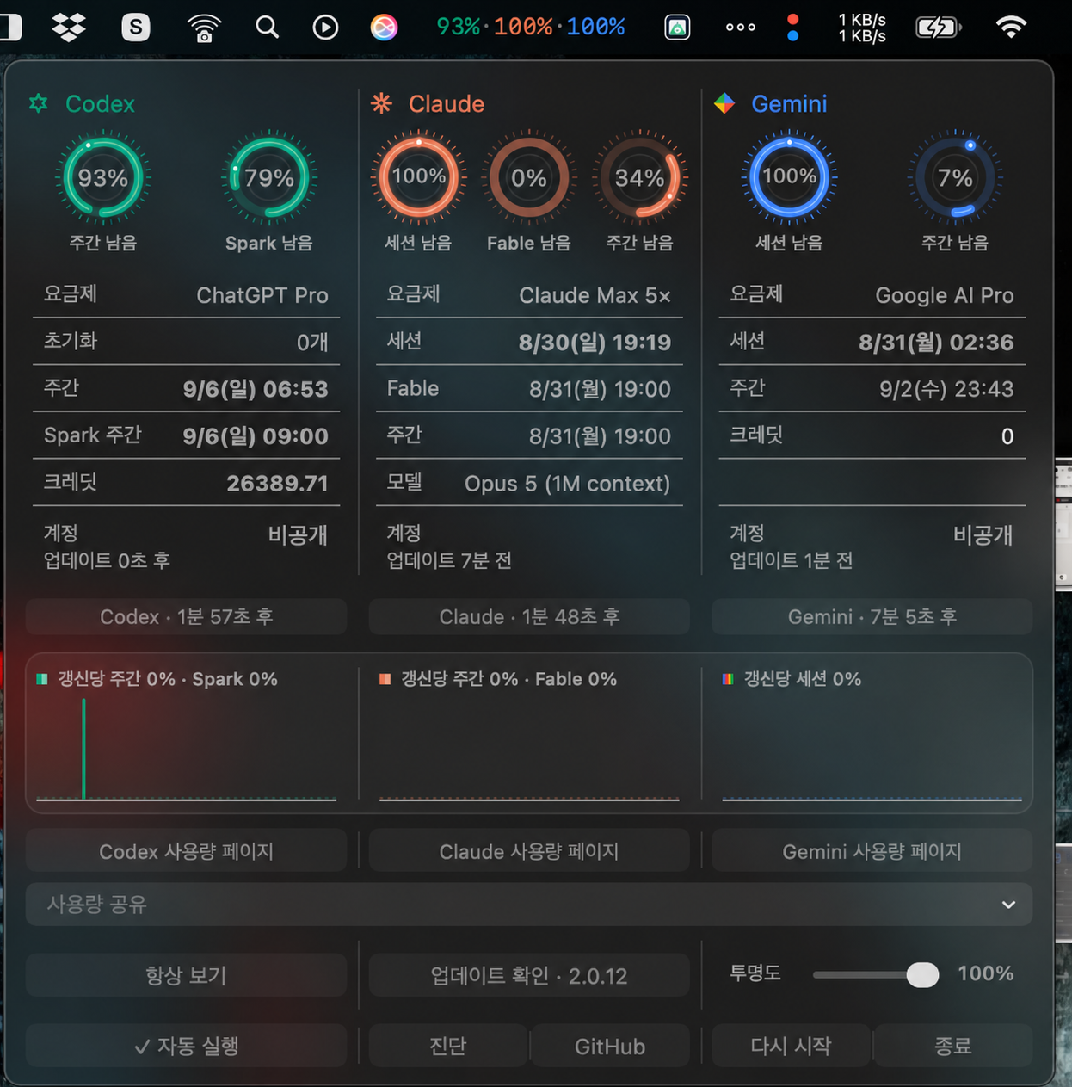Screen dimensions: 1072x1087
Task: Toggle 항상 보기 always-on-top
Action: click(186, 975)
